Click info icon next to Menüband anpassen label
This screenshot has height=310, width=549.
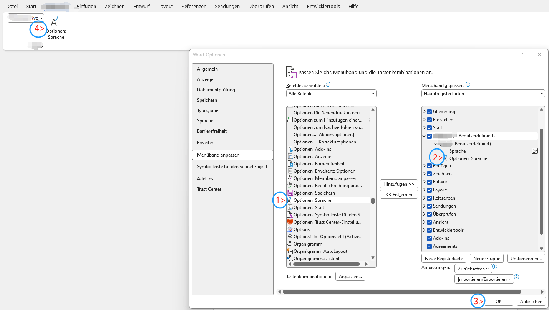pos(468,85)
